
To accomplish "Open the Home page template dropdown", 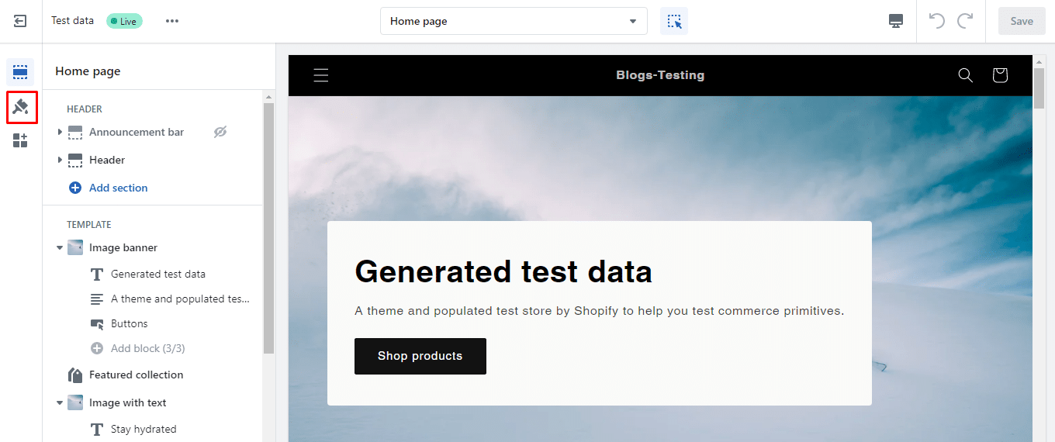I will point(514,21).
